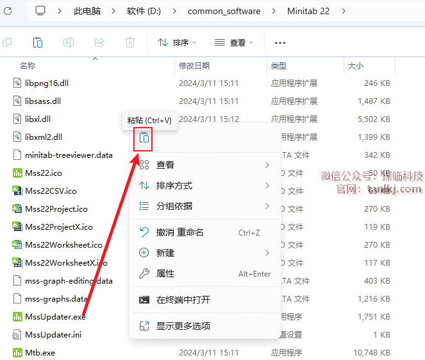
Task: Click the Mss22Project.ico file icon
Action: (17, 209)
